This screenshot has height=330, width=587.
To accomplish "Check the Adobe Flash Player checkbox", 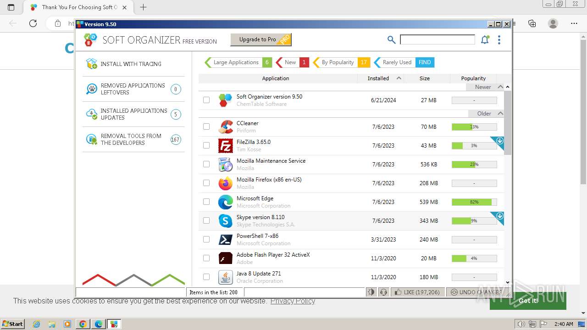I will point(206,258).
